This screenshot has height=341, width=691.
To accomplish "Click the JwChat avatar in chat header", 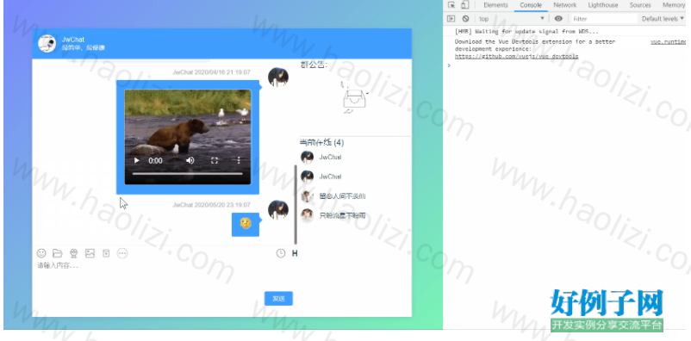I will [x=47, y=43].
